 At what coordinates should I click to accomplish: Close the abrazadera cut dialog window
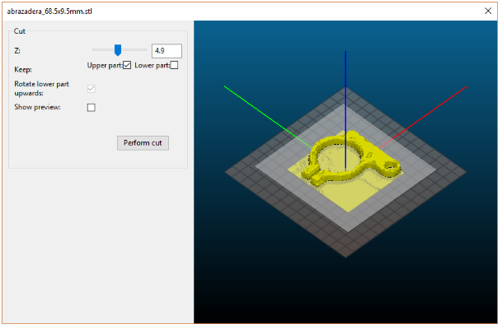point(488,11)
